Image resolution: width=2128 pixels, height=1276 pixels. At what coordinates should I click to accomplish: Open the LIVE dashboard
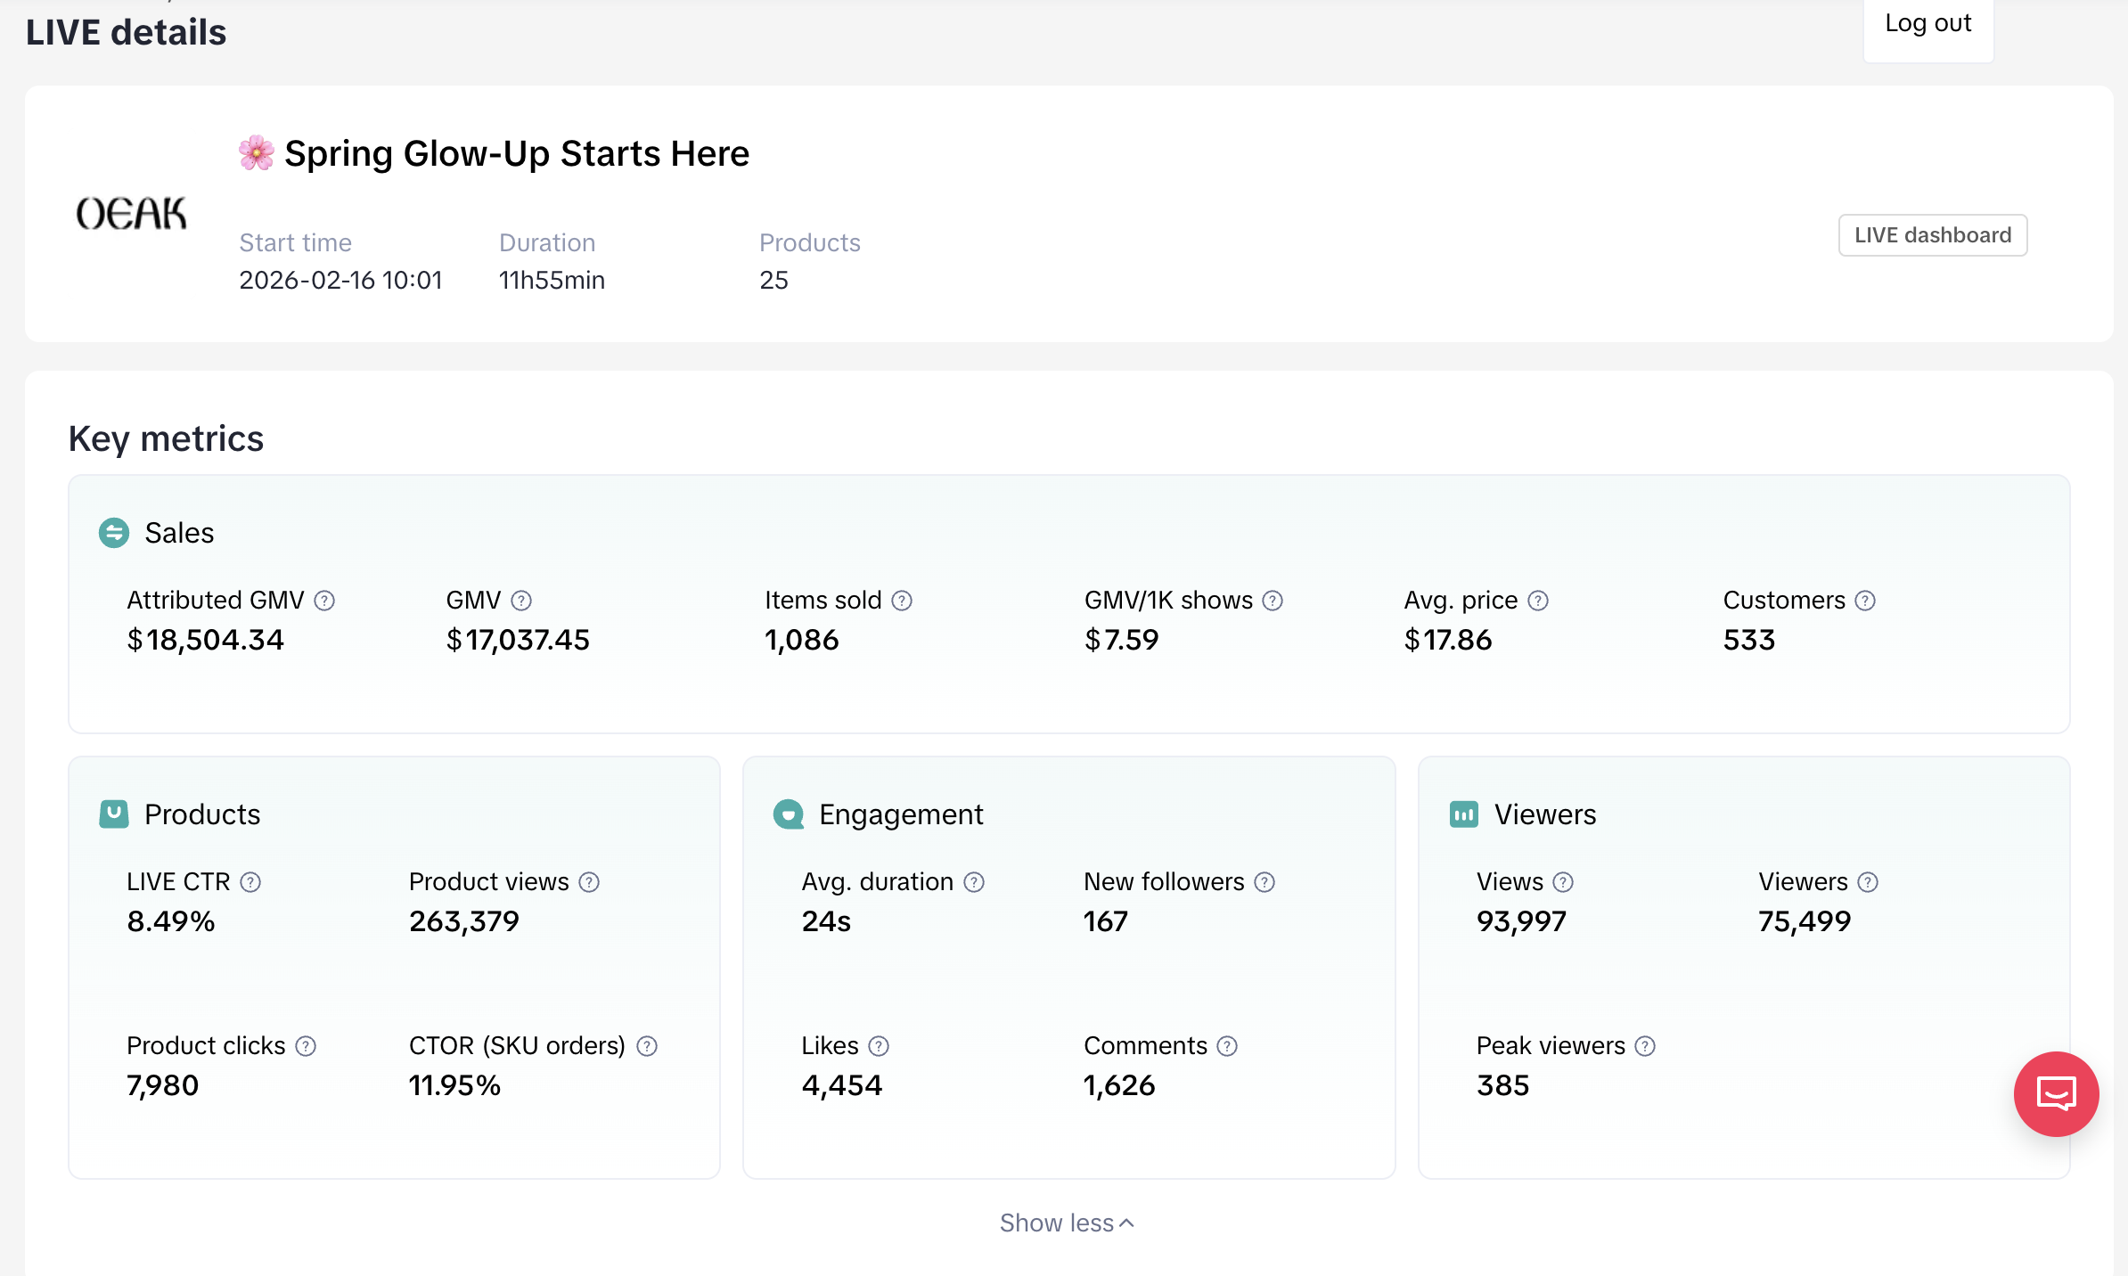click(1932, 235)
